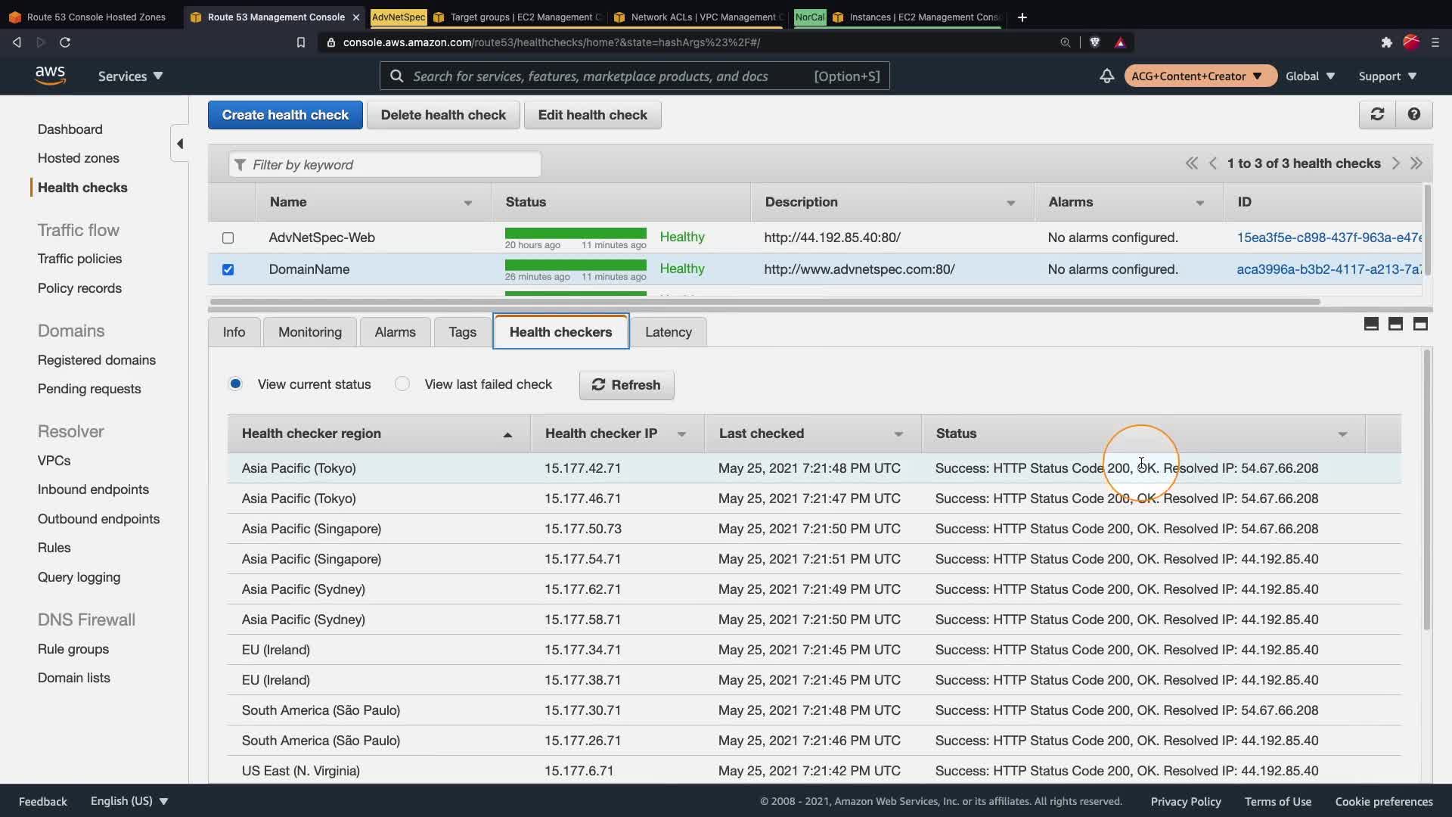The image size is (1452, 817).
Task: Open Health checker IP column dropdown
Action: [681, 434]
